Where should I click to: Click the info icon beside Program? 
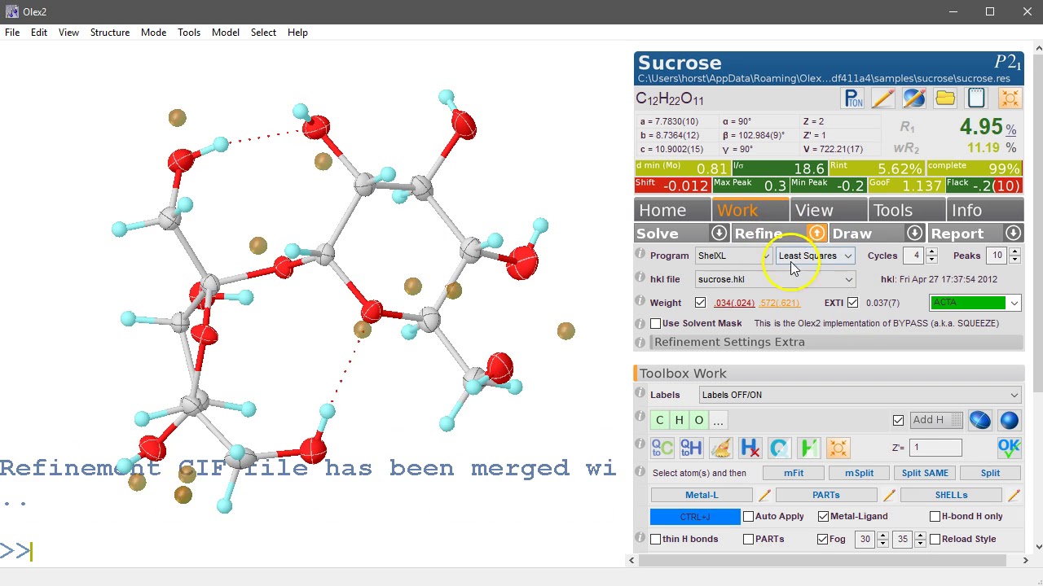[x=640, y=255]
